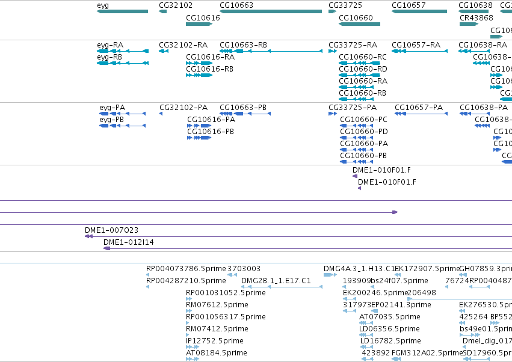Screen dimensions: 512x362
Task: Open EST AT08184.5prime
Action: click(217, 353)
